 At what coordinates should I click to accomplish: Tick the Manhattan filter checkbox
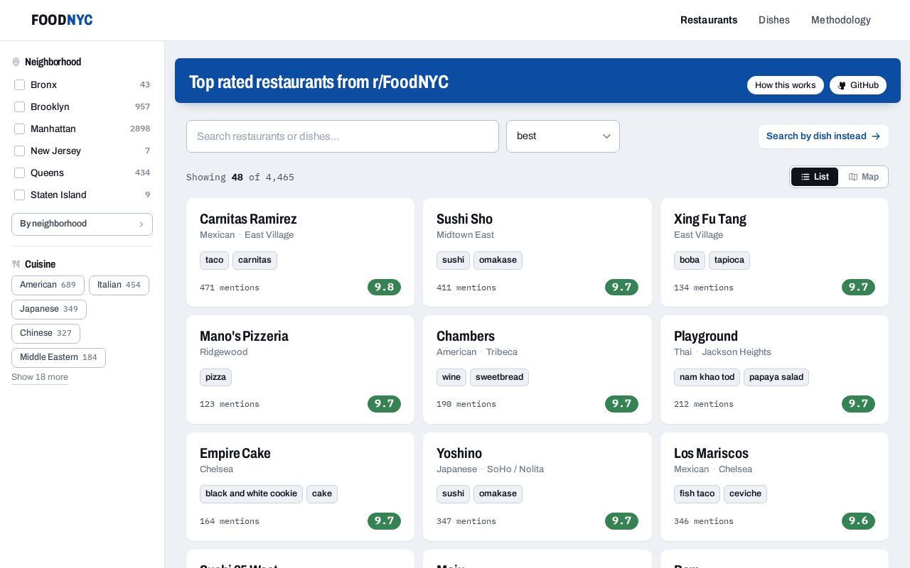tap(20, 129)
